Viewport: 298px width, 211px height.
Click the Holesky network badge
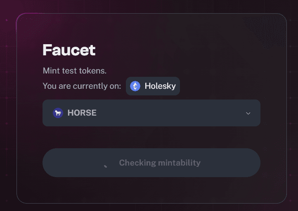[153, 86]
